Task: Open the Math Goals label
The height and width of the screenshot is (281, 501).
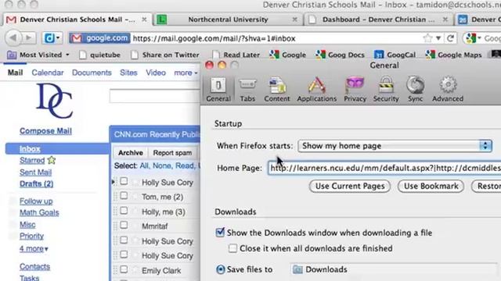Action: click(39, 212)
